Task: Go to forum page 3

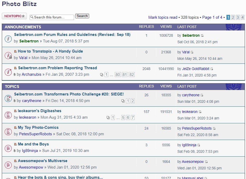Action: tap(238, 17)
